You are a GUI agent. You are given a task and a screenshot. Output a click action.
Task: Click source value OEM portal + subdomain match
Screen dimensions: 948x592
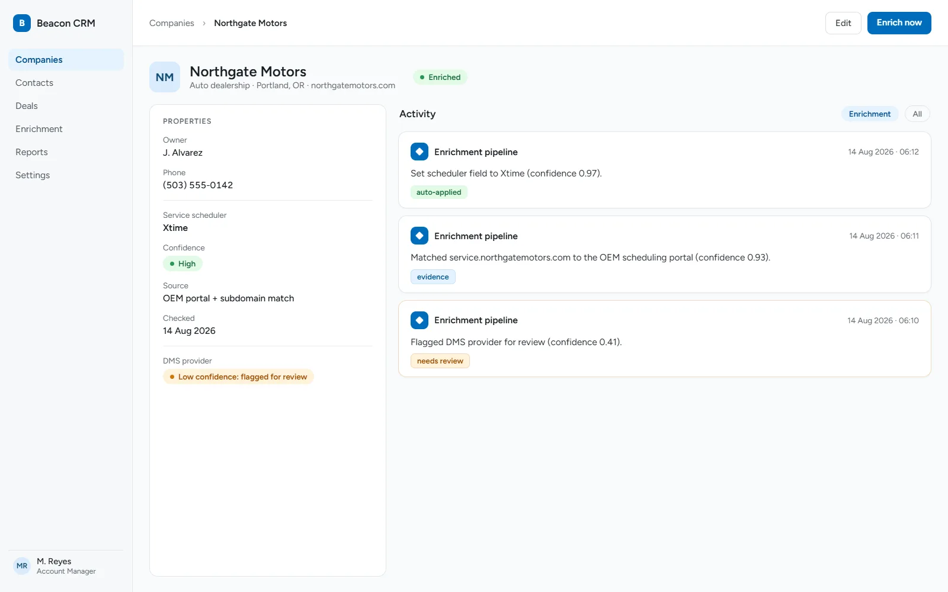point(229,298)
